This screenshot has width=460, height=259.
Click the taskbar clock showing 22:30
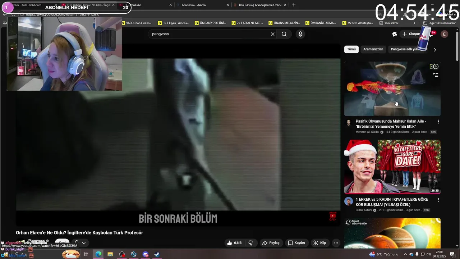(439, 254)
